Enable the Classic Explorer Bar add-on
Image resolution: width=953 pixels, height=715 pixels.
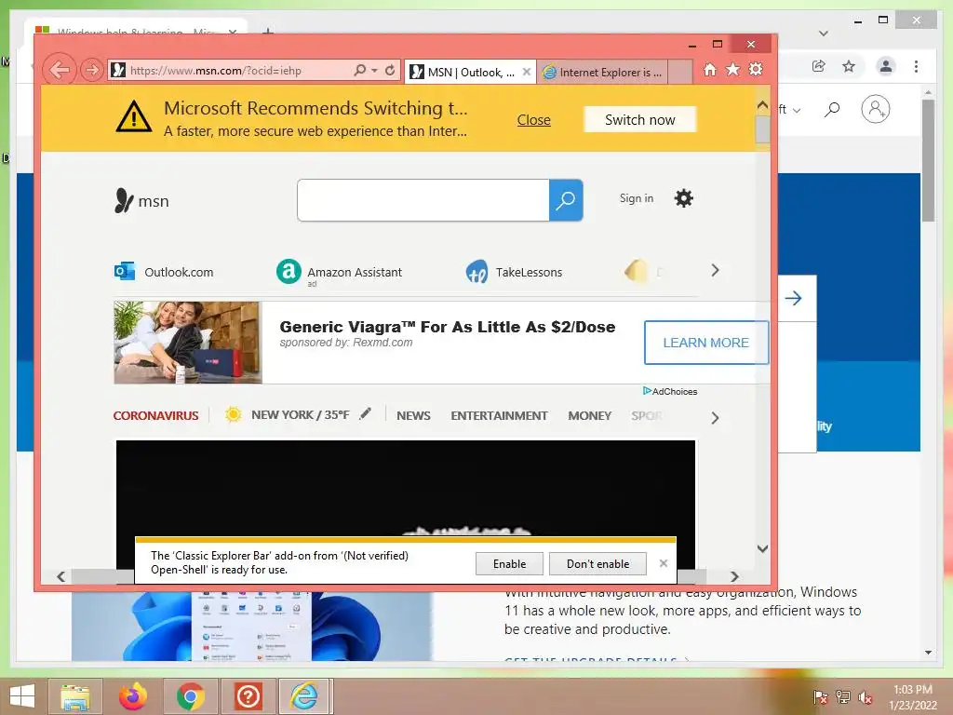click(x=509, y=563)
